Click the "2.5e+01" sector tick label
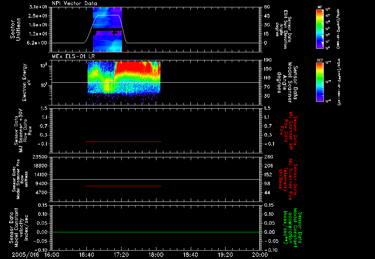 (x=38, y=16)
